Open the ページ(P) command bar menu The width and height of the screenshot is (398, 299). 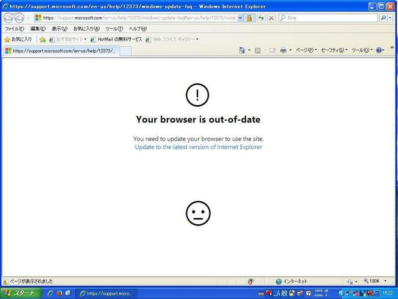(x=306, y=50)
